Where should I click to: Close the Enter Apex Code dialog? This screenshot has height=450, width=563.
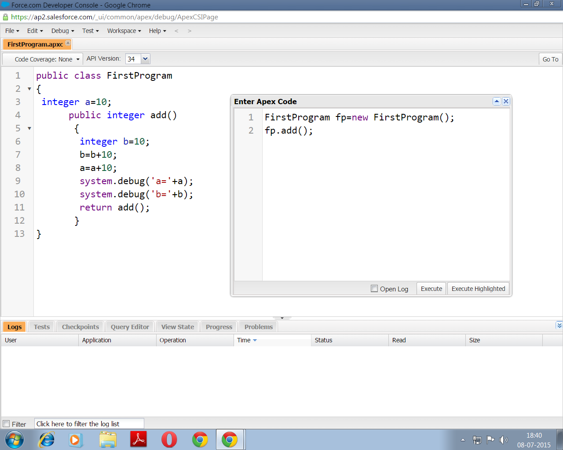coord(506,101)
